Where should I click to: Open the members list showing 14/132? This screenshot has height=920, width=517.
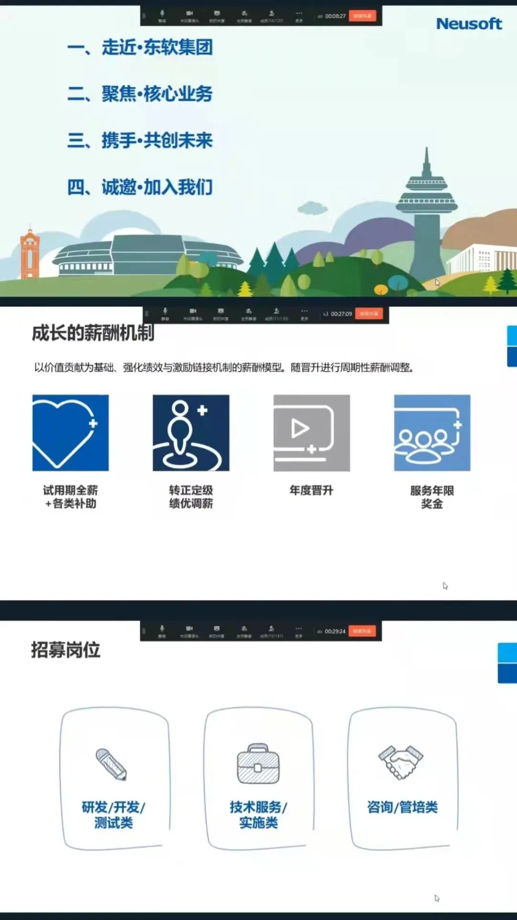271,15
